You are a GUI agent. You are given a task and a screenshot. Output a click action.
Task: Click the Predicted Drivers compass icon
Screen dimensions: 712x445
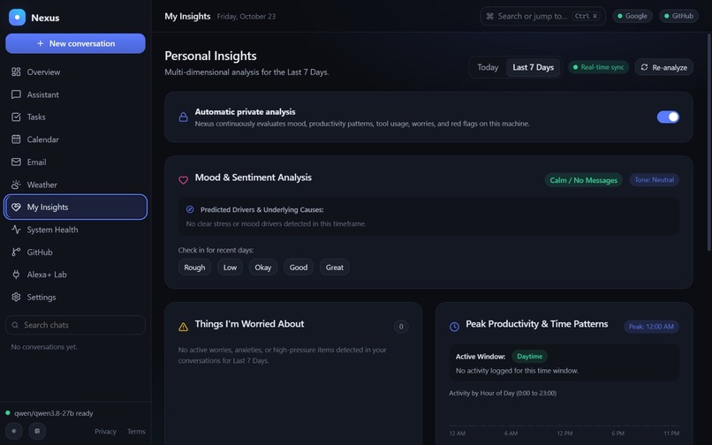pyautogui.click(x=190, y=209)
